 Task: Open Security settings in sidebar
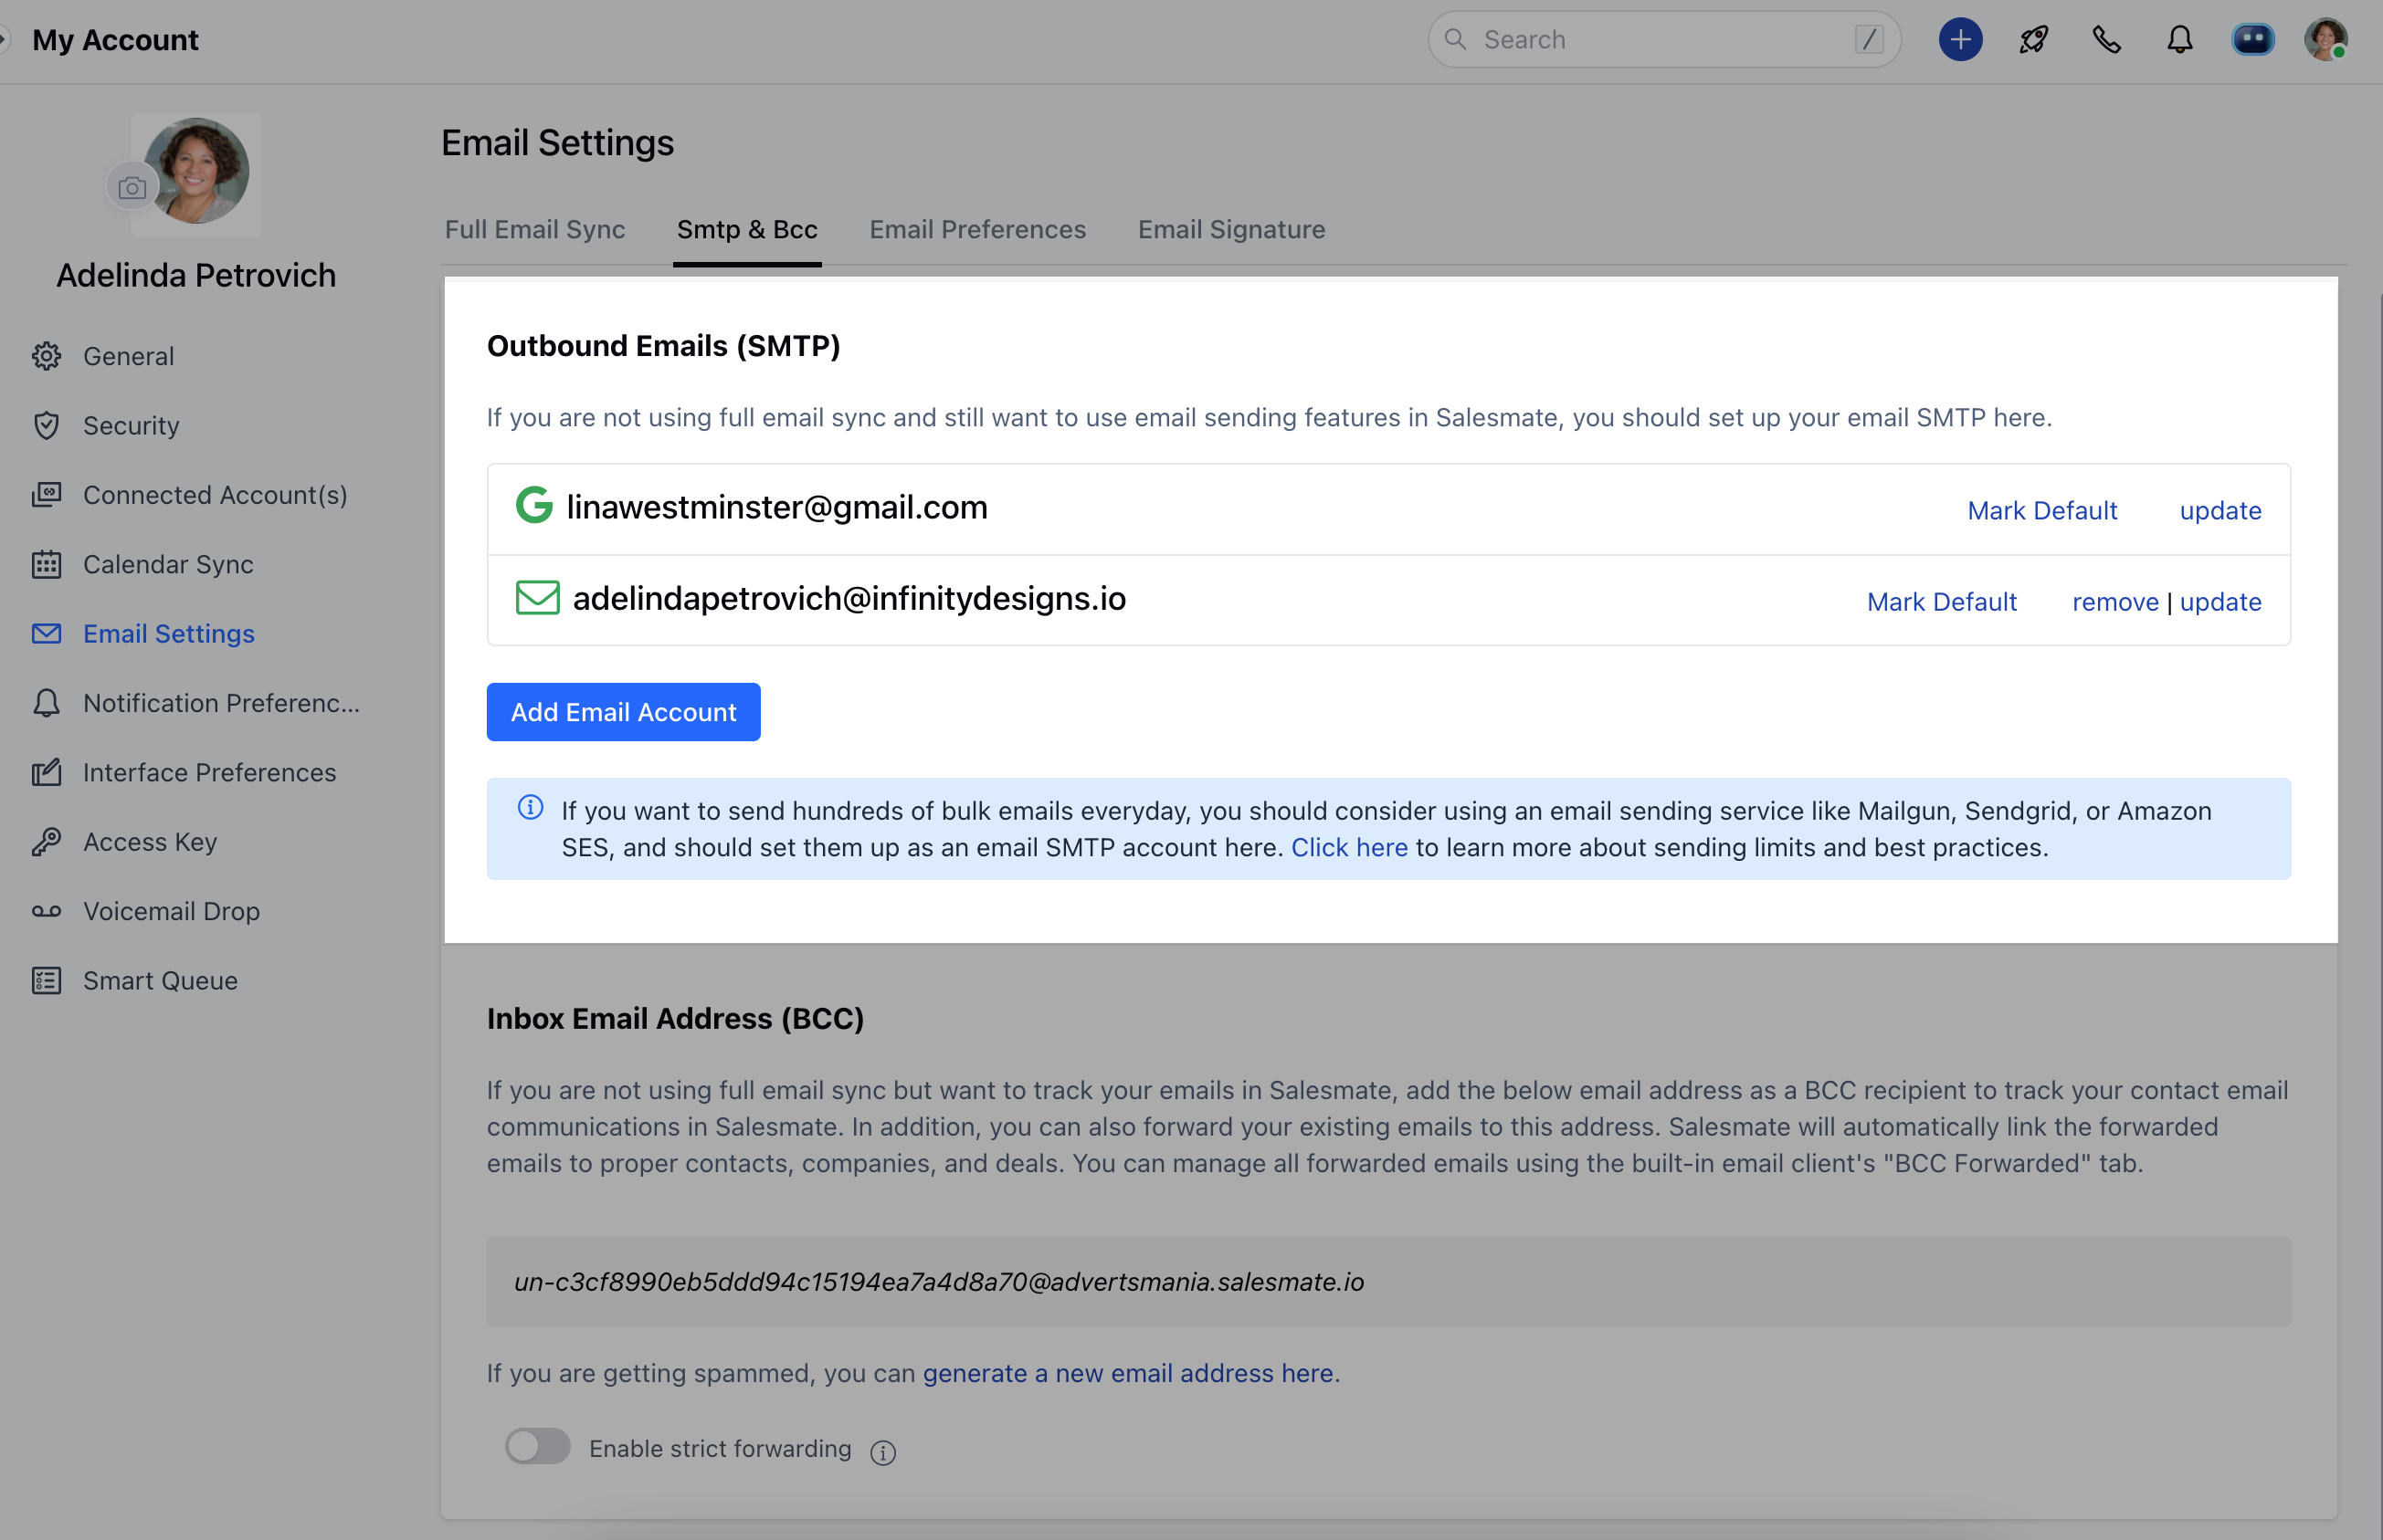point(131,425)
